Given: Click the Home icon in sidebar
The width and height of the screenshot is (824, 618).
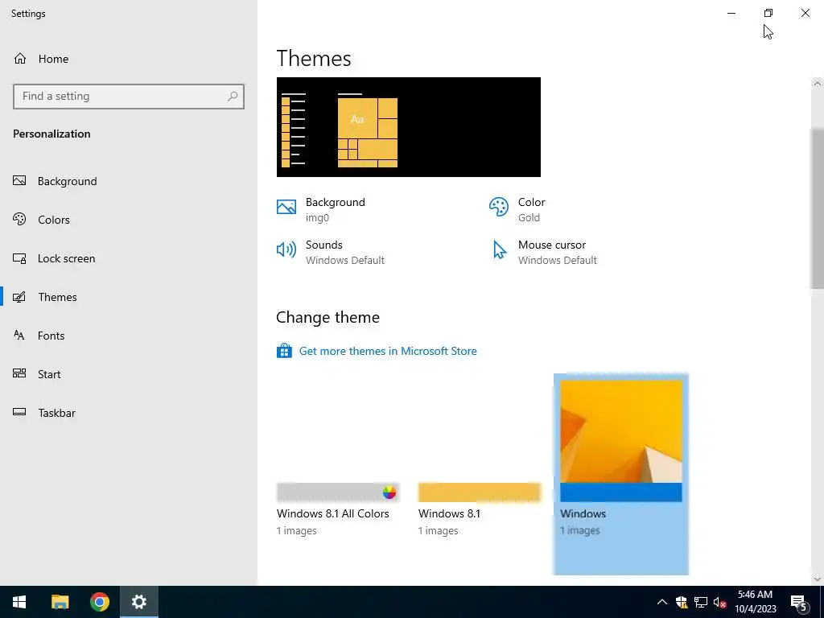Looking at the screenshot, I should click(x=20, y=58).
